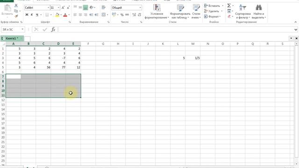This screenshot has width=299, height=168.
Task: Click the large Вставить paste icon
Action: pyautogui.click(x=7, y=8)
